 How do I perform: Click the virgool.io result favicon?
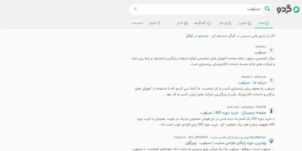coord(271,141)
